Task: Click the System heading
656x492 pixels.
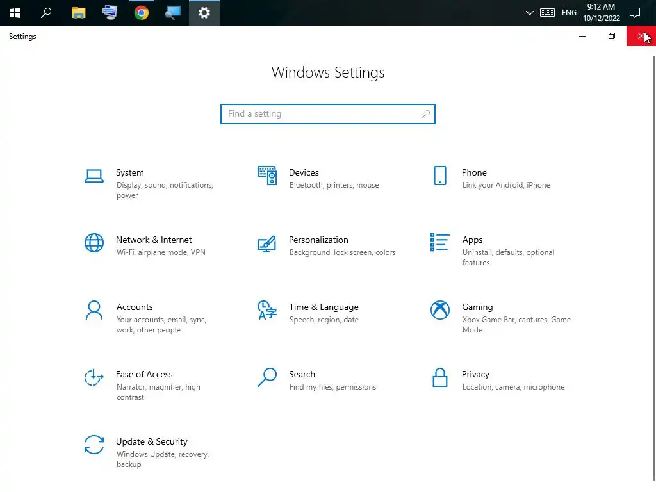Action: [x=129, y=172]
